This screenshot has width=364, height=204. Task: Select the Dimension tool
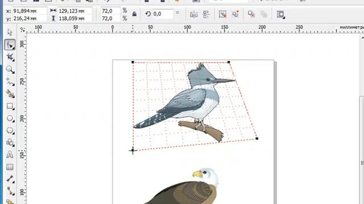point(10,179)
